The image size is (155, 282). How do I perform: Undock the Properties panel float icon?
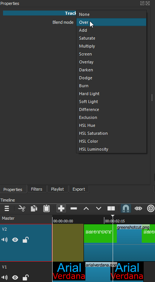coord(142,3)
